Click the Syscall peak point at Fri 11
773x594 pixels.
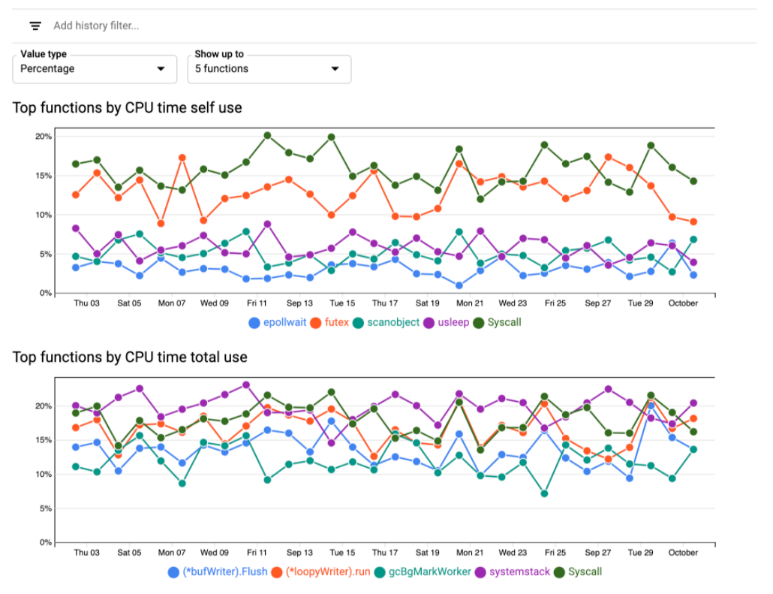pyautogui.click(x=267, y=136)
